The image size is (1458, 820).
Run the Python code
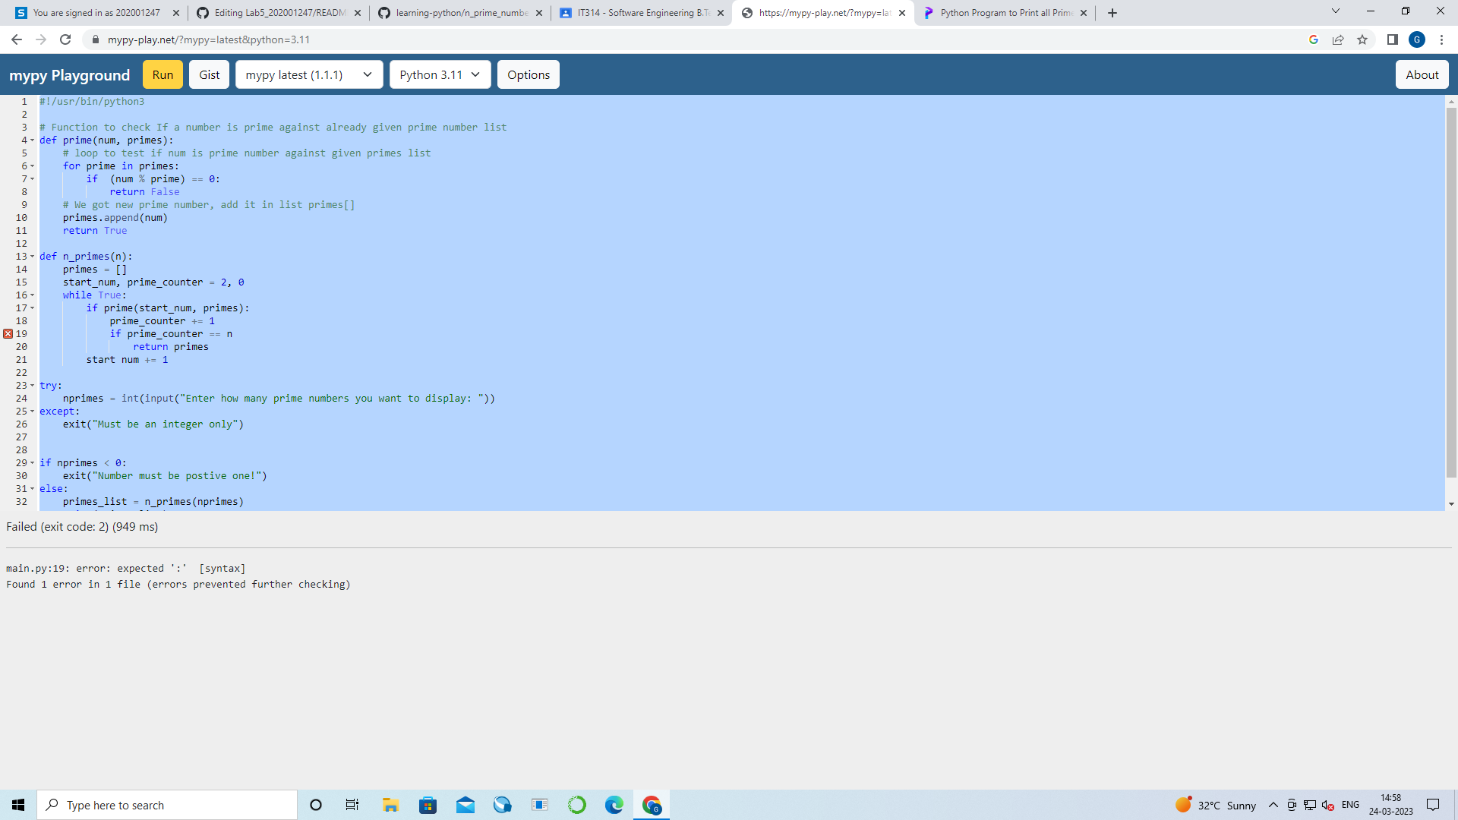(162, 74)
